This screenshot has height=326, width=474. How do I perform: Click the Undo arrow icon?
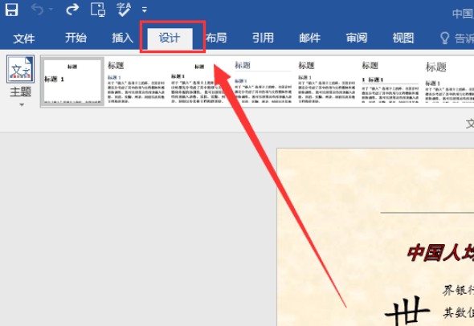pyautogui.click(x=38, y=10)
